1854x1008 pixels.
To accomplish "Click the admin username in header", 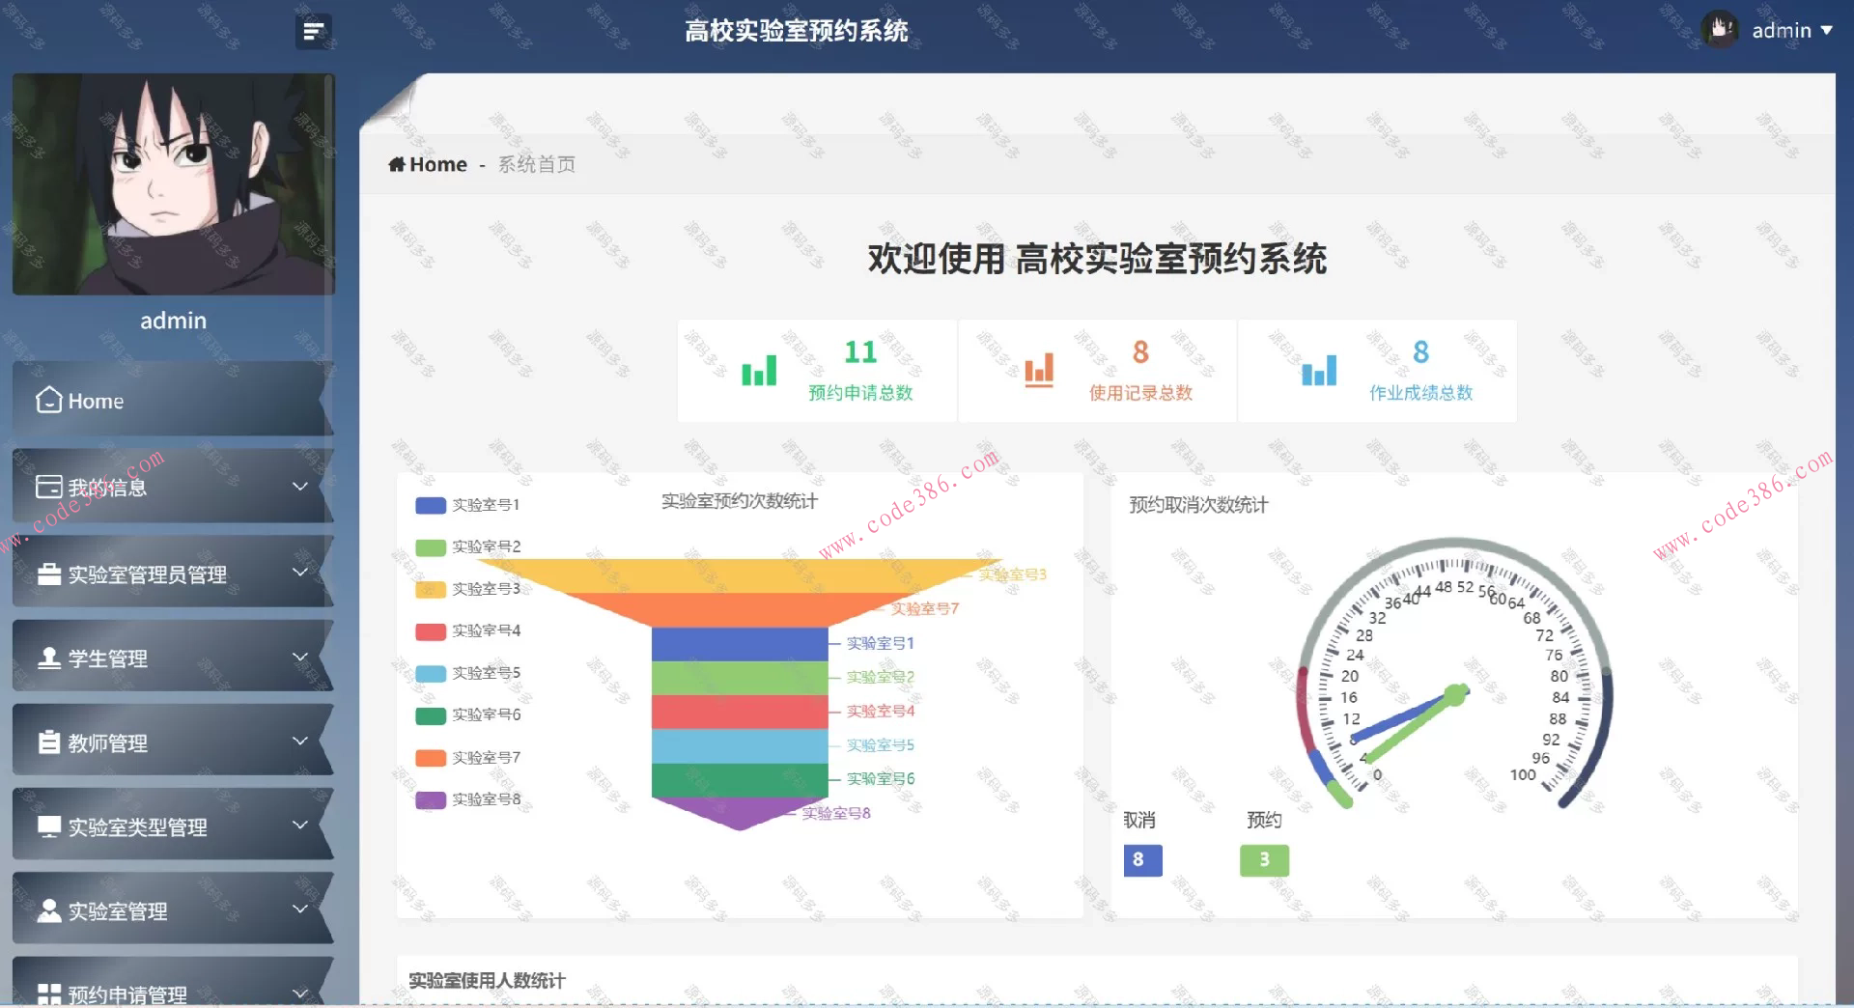I will point(1782,31).
